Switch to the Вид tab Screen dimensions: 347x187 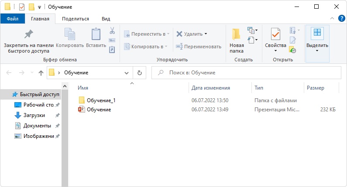(106, 19)
